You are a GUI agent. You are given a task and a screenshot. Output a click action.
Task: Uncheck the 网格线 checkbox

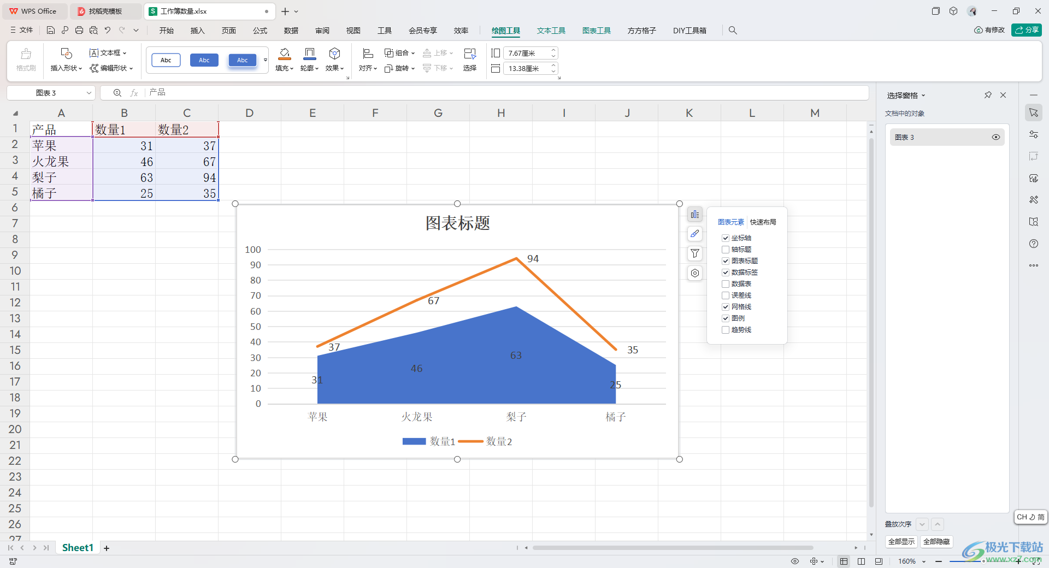(x=726, y=307)
